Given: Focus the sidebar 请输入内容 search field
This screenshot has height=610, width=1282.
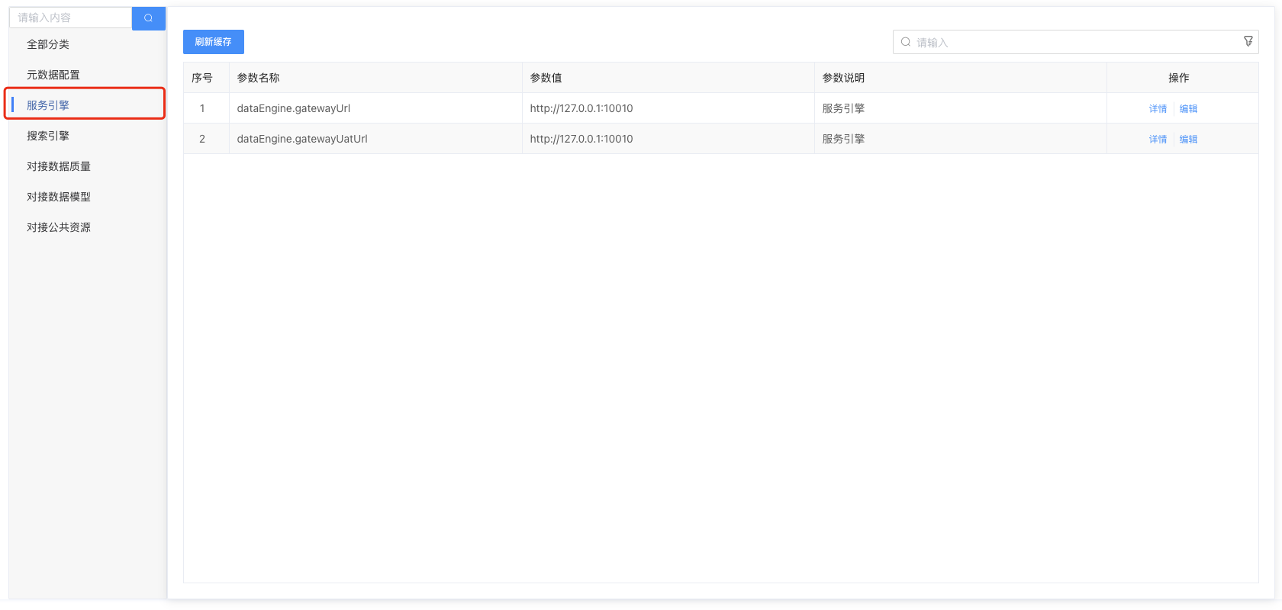Looking at the screenshot, I should pos(71,18).
